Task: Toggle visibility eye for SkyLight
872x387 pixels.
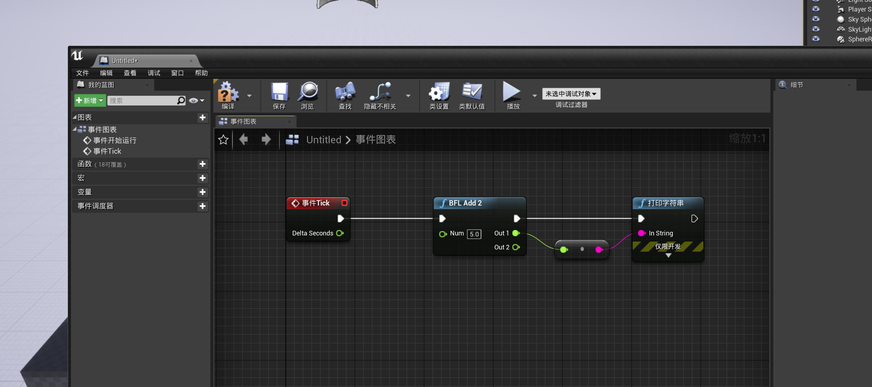Action: 816,29
